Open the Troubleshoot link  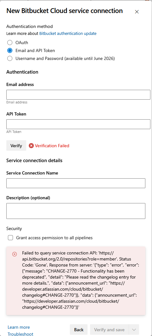pyautogui.click(x=21, y=334)
